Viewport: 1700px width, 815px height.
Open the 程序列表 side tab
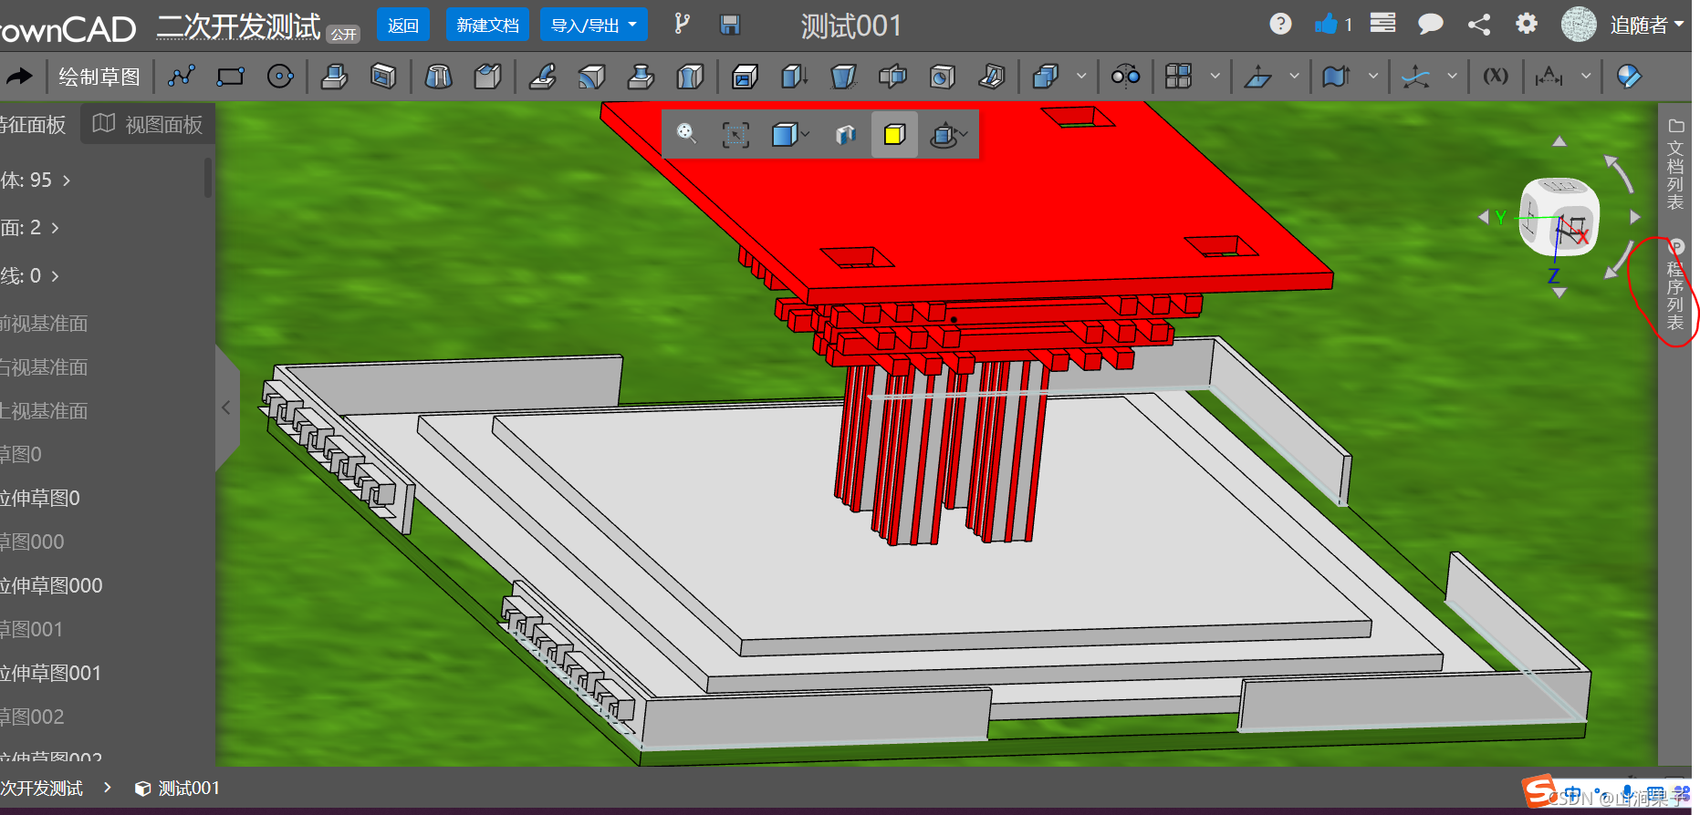click(x=1675, y=286)
